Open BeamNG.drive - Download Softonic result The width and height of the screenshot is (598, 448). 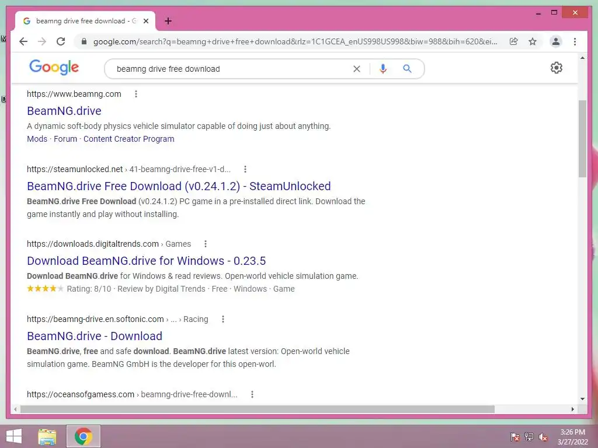95,336
